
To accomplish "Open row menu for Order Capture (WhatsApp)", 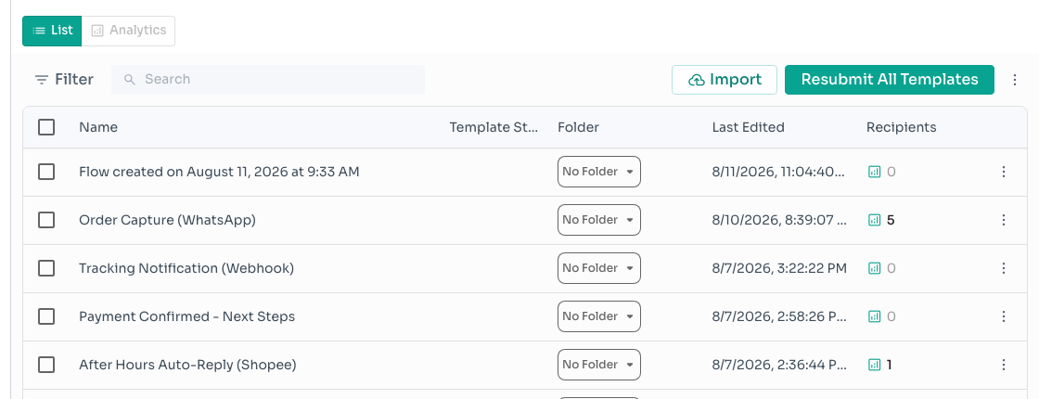I will (x=1003, y=220).
